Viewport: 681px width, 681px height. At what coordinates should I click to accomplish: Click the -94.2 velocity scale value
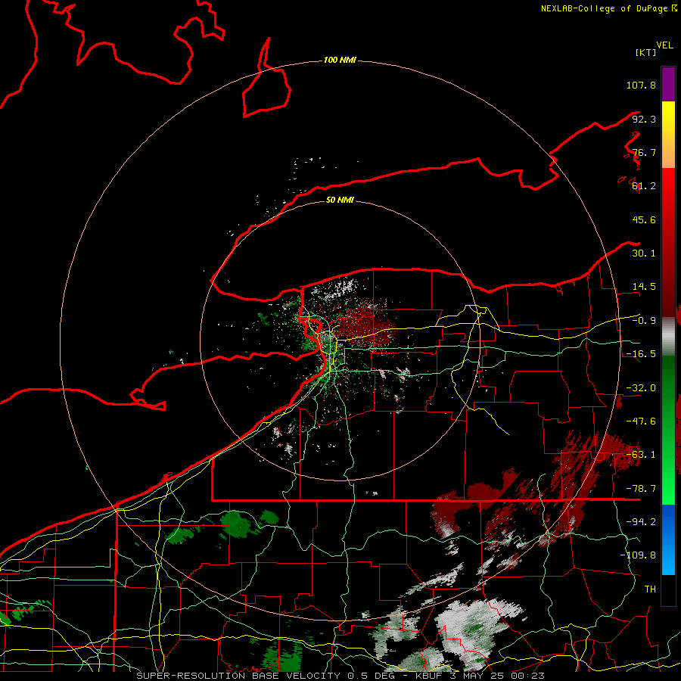pyautogui.click(x=641, y=522)
